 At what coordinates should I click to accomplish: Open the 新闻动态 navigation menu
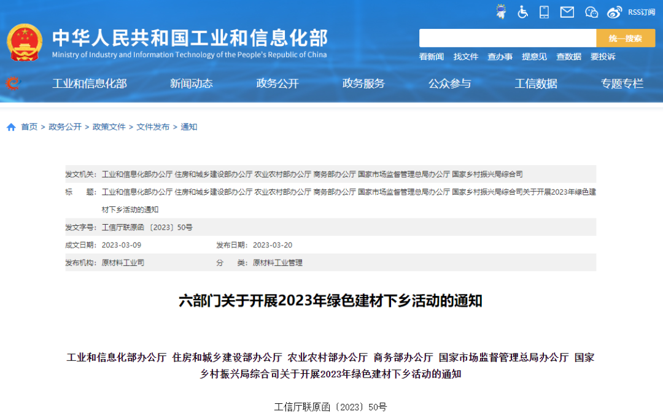pyautogui.click(x=191, y=84)
